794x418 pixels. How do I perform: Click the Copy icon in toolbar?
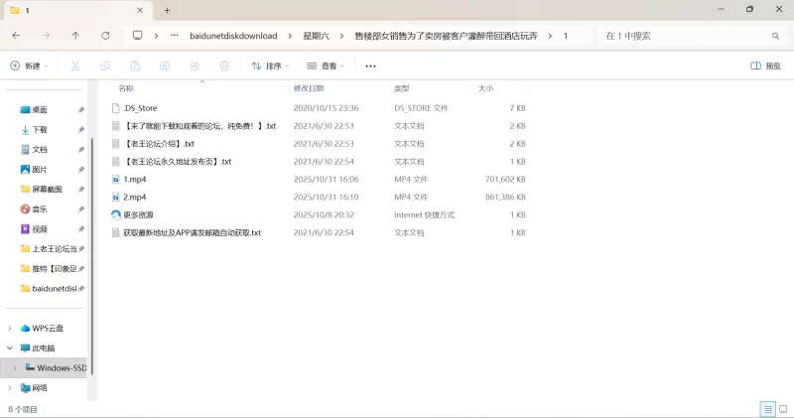click(x=105, y=66)
